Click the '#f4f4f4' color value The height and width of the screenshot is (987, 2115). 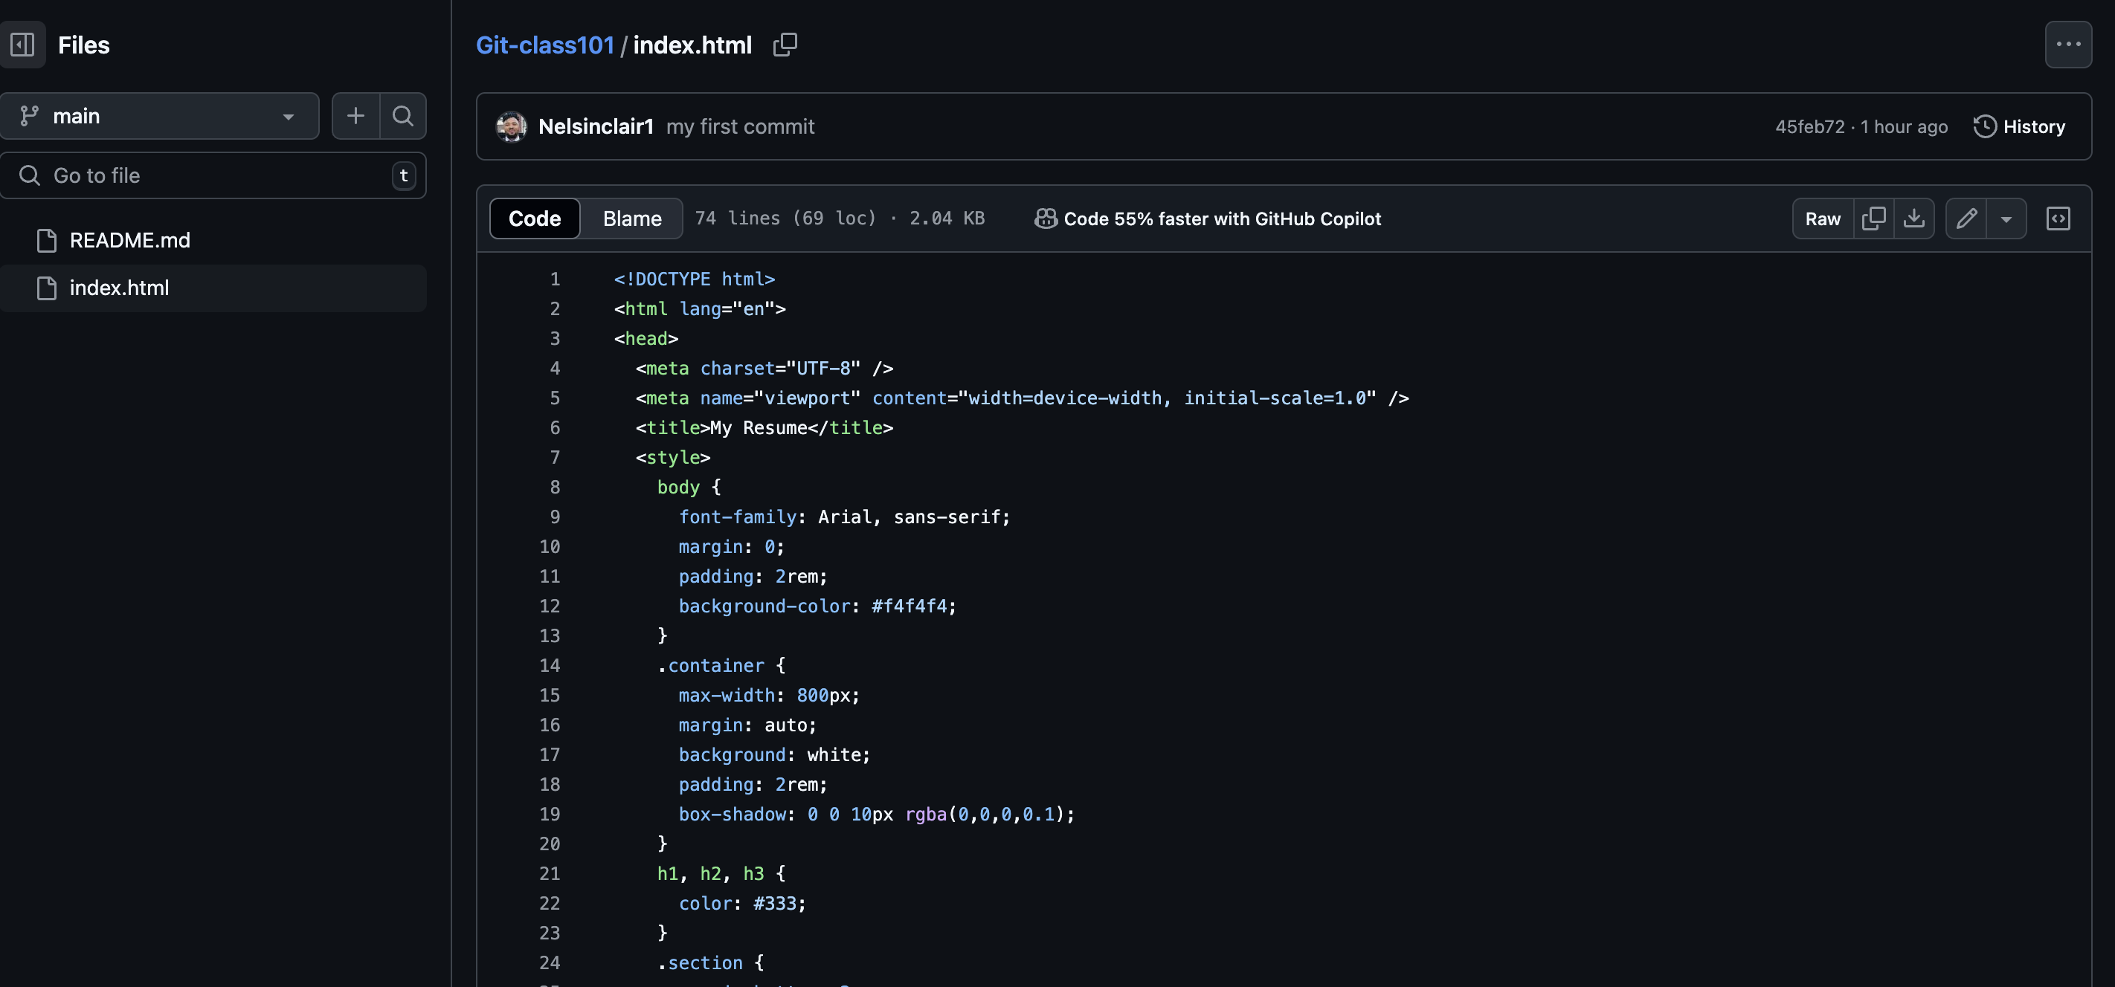pos(909,606)
